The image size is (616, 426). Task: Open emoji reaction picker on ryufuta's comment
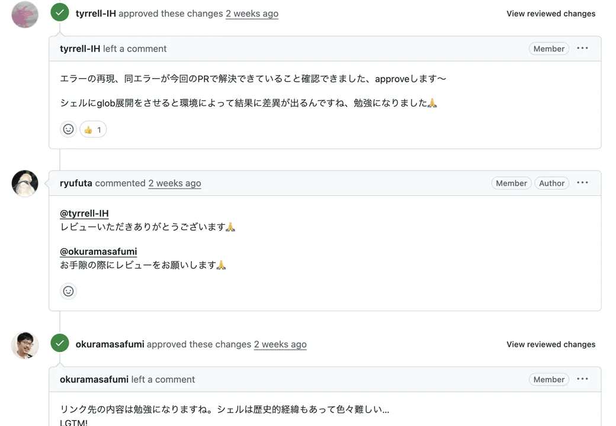(x=68, y=291)
